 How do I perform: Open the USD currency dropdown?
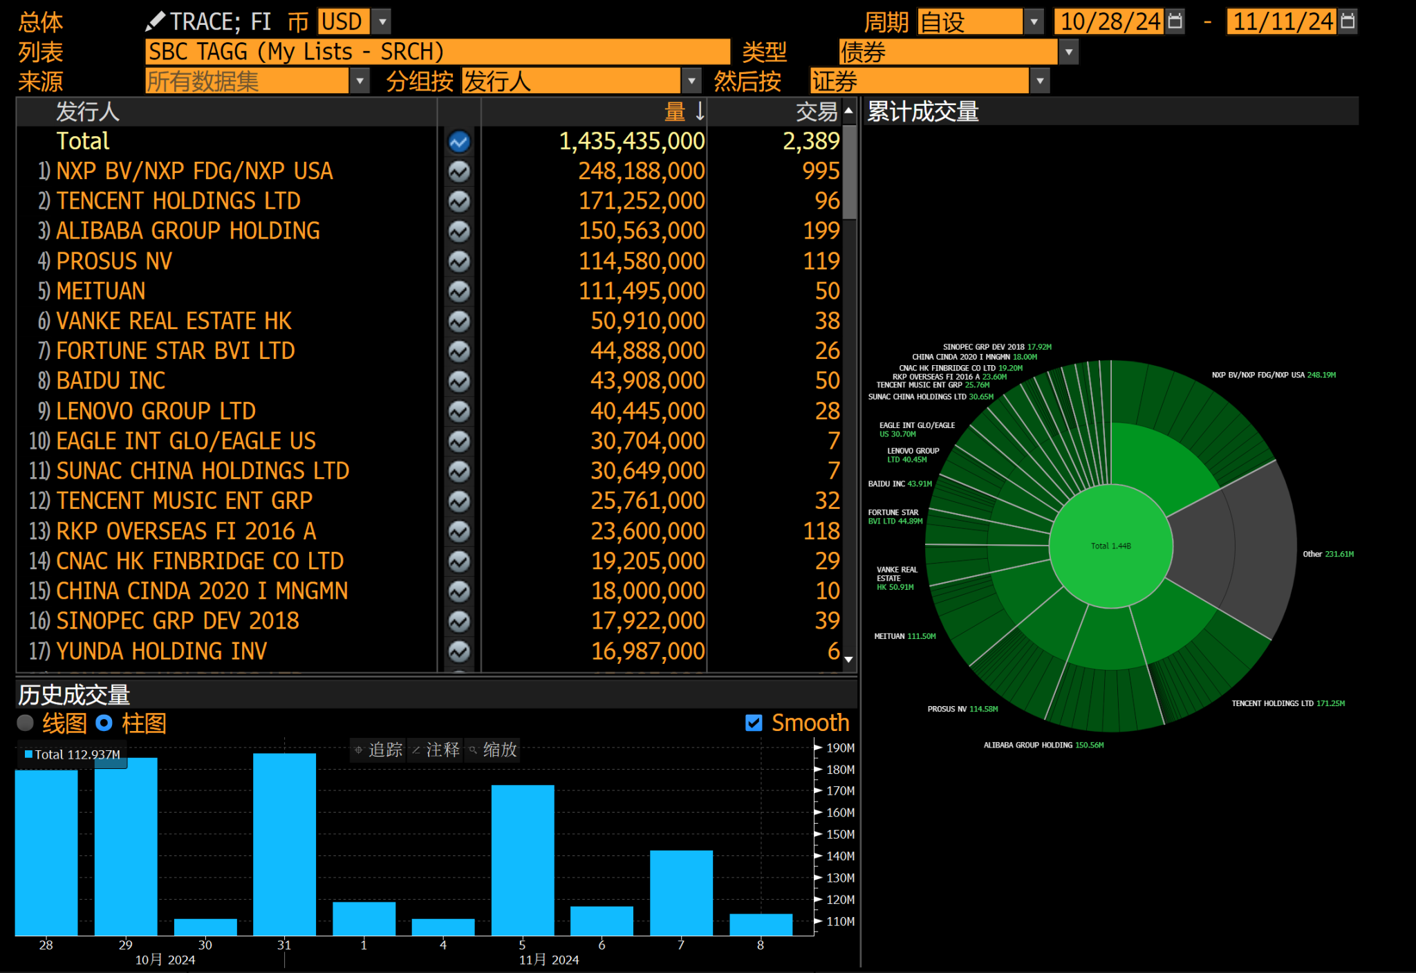tap(381, 21)
